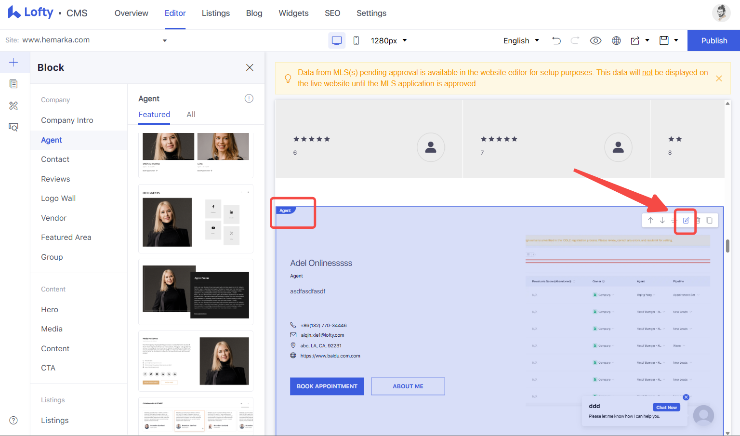Open the help question mark icon

tap(13, 420)
